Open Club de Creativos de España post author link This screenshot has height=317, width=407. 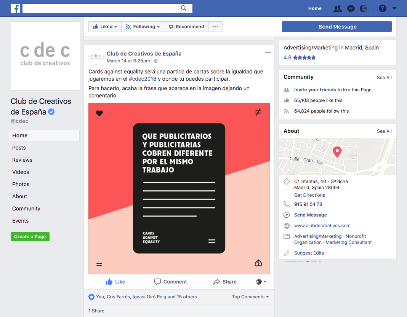pyautogui.click(x=144, y=54)
